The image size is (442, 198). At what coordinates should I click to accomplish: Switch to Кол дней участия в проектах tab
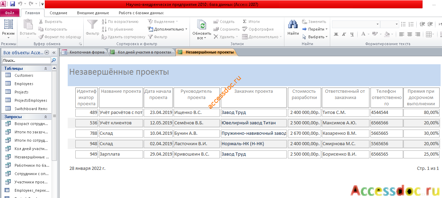141,52
